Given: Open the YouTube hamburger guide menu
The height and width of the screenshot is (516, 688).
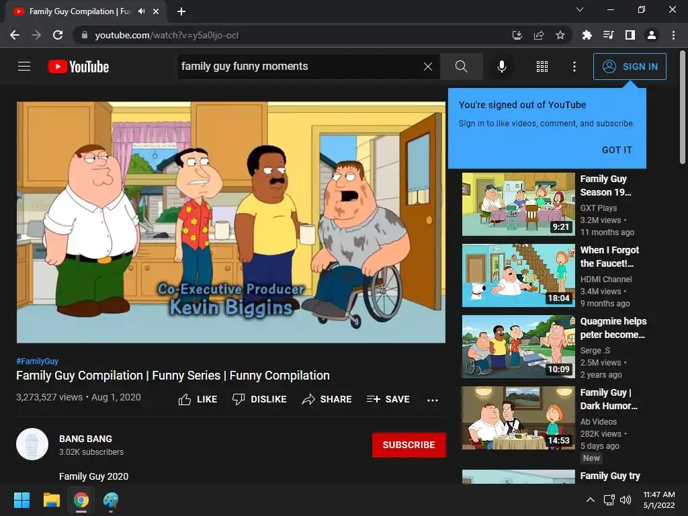Looking at the screenshot, I should point(24,67).
